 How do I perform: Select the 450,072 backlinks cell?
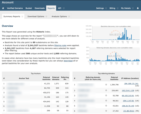tap(46, 93)
